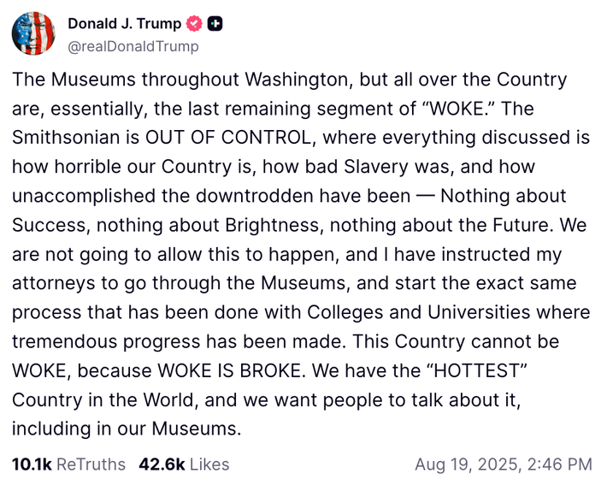View the 42.6k Likes count
The height and width of the screenshot is (485, 607).
(x=162, y=464)
